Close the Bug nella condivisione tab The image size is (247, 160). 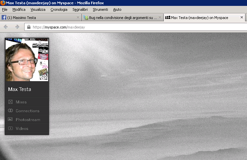coord(160,17)
